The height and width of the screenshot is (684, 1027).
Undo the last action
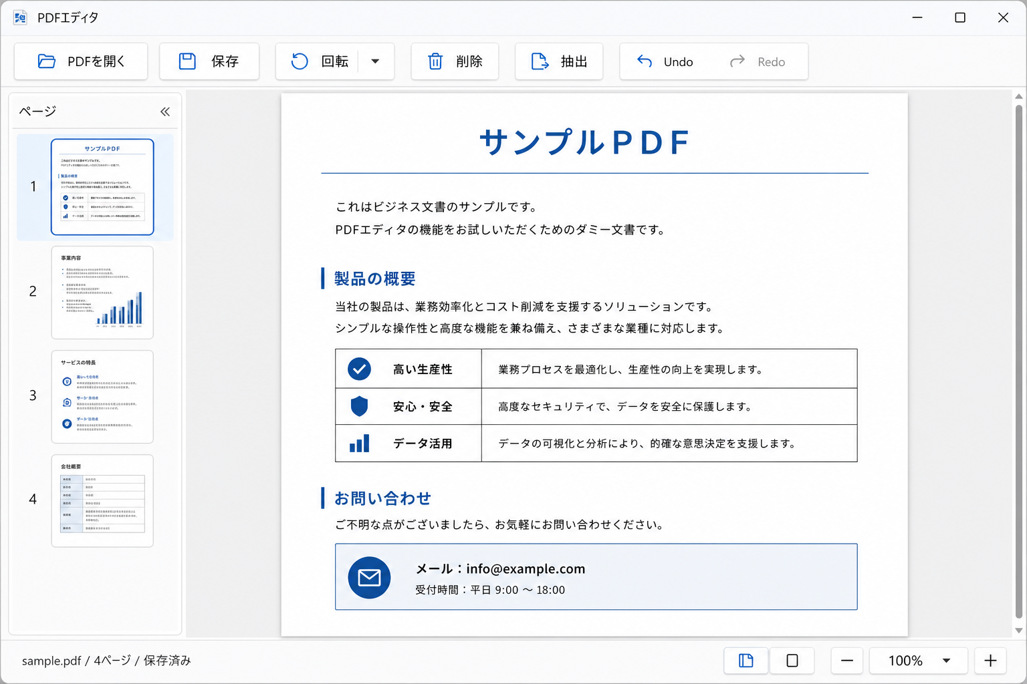tap(665, 61)
